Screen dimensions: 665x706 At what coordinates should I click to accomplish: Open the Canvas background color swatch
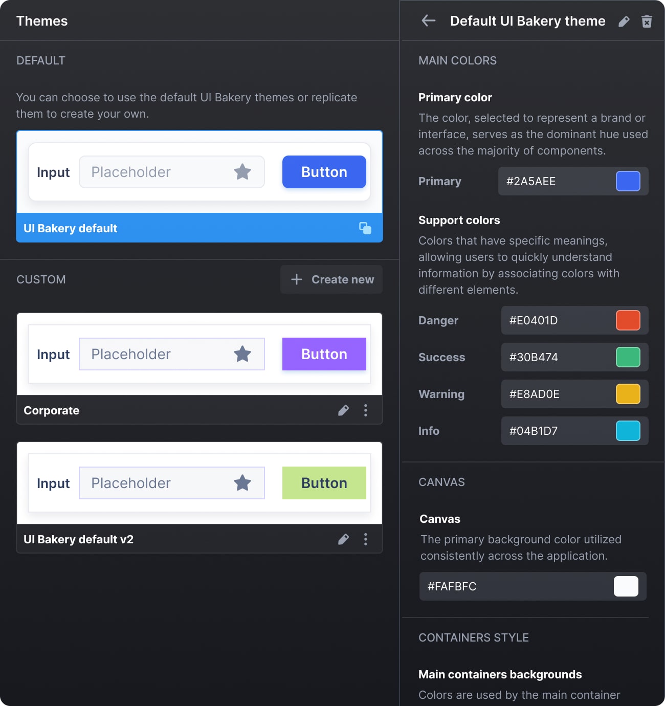(x=626, y=586)
